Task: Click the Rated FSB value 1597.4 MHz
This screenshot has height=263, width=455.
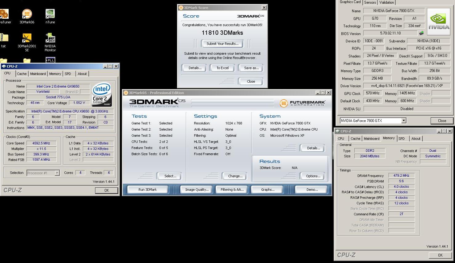Action: click(x=41, y=160)
